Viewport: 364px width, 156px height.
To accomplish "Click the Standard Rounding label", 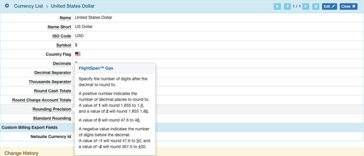I will 52,118.
